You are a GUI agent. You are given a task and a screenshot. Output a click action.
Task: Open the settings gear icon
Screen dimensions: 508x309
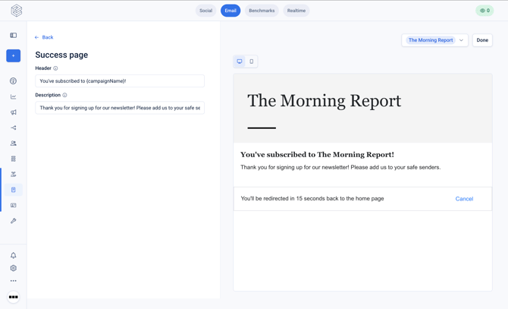coord(14,268)
